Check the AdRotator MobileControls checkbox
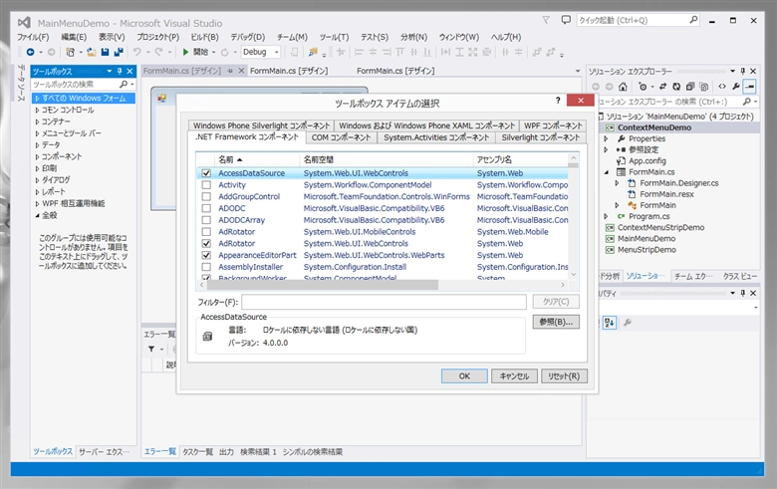Image resolution: width=777 pixels, height=489 pixels. [206, 232]
